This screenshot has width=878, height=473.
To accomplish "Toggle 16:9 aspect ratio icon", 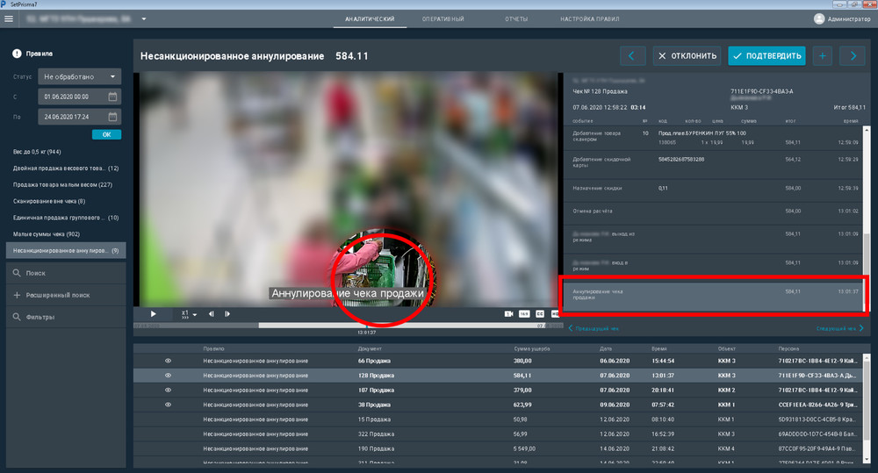I will pos(524,314).
